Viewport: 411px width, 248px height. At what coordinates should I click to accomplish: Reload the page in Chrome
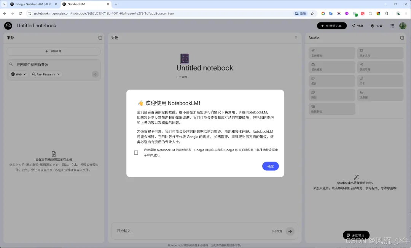[x=20, y=14]
